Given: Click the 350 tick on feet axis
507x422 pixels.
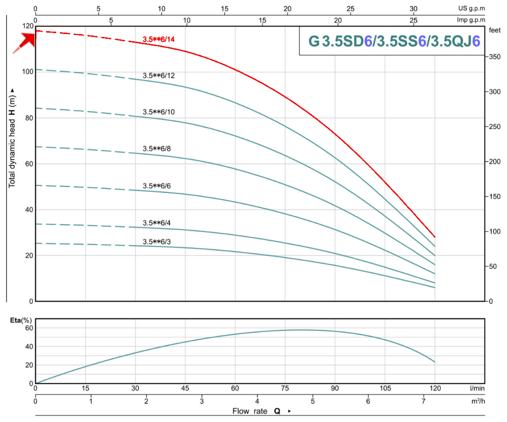Looking at the screenshot, I should [x=495, y=57].
